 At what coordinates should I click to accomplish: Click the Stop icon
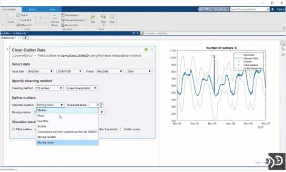[112, 17]
